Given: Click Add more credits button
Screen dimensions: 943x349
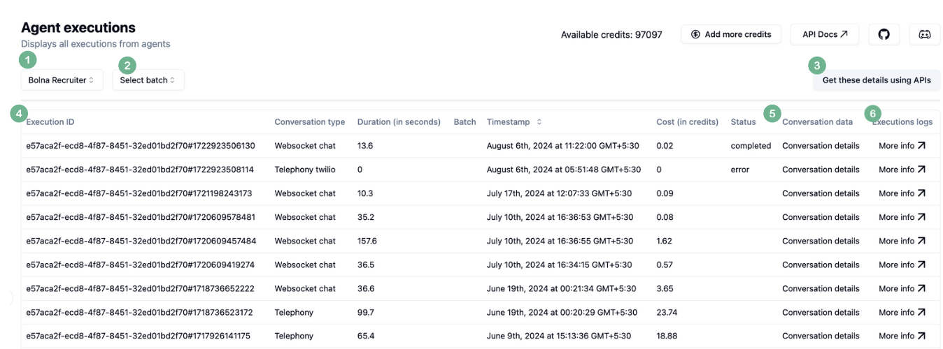Looking at the screenshot, I should coord(731,34).
